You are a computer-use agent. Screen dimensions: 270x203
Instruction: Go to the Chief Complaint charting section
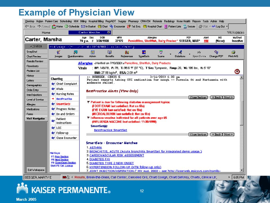[65, 84]
